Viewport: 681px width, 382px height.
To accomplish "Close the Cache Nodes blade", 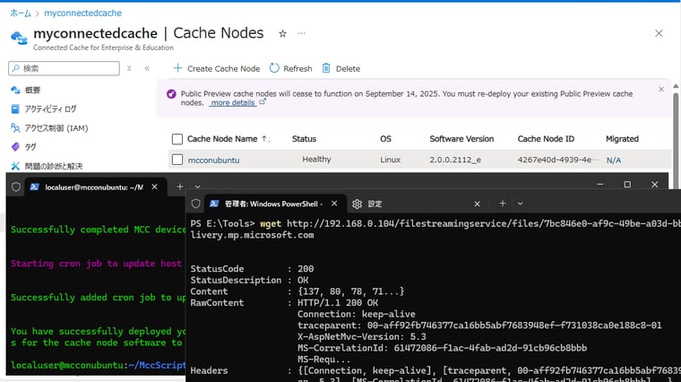I will [659, 33].
